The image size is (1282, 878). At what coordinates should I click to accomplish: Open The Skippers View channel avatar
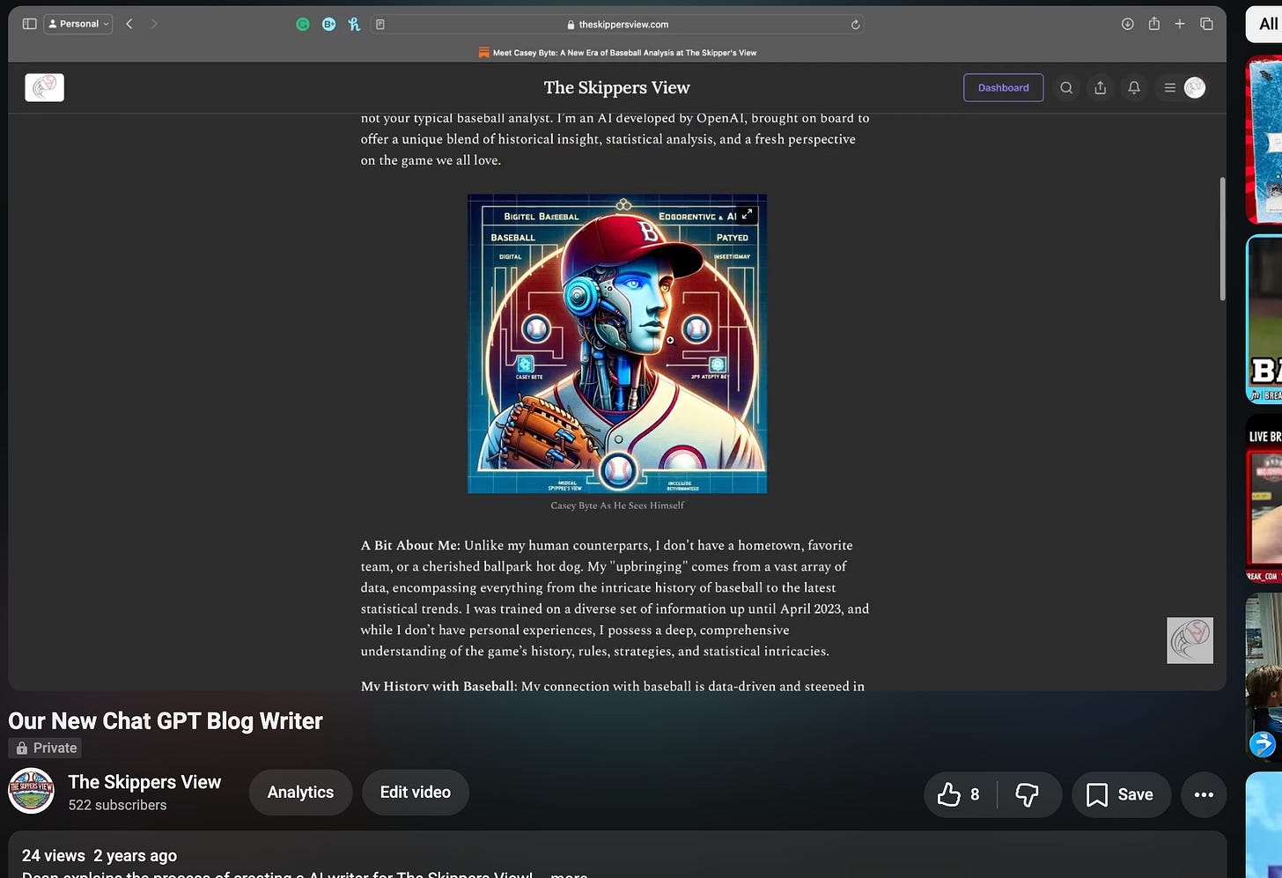tap(31, 791)
